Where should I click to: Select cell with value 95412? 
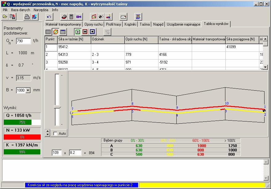pos(74,47)
